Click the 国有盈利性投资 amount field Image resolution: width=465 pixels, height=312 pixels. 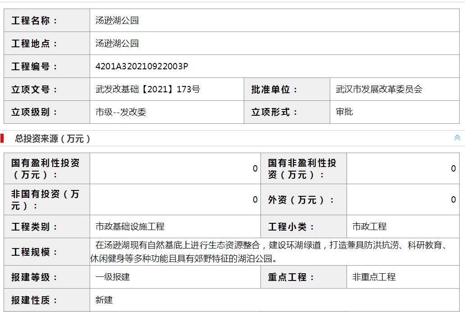coord(175,168)
